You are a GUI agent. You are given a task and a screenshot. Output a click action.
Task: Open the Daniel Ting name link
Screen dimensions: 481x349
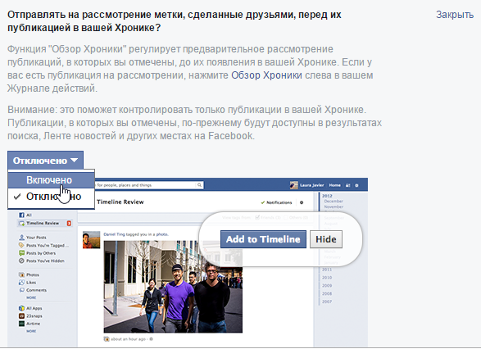tap(114, 234)
